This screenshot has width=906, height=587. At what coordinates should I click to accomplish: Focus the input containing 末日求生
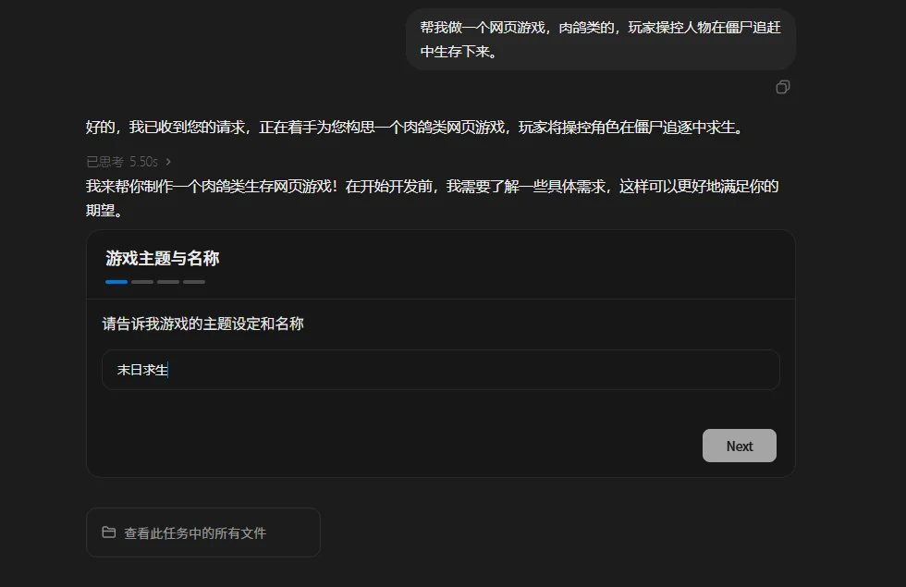(440, 370)
